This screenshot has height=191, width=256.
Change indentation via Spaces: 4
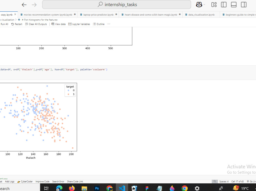(x=224, y=182)
